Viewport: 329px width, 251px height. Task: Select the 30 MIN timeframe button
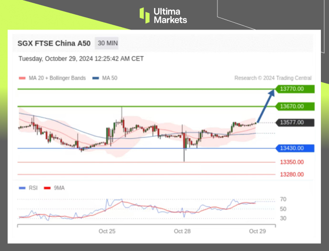click(107, 43)
